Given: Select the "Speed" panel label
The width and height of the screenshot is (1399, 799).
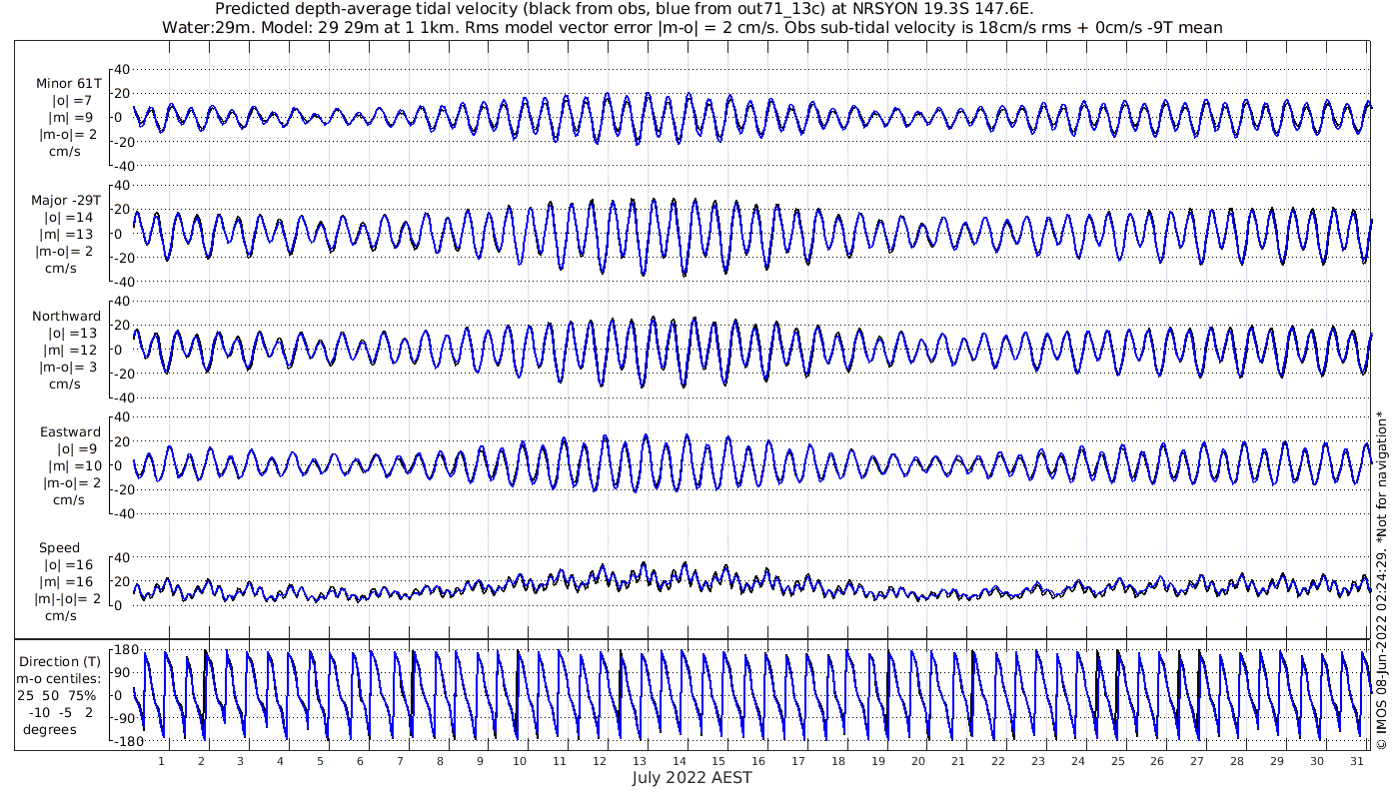Looking at the screenshot, I should [59, 548].
